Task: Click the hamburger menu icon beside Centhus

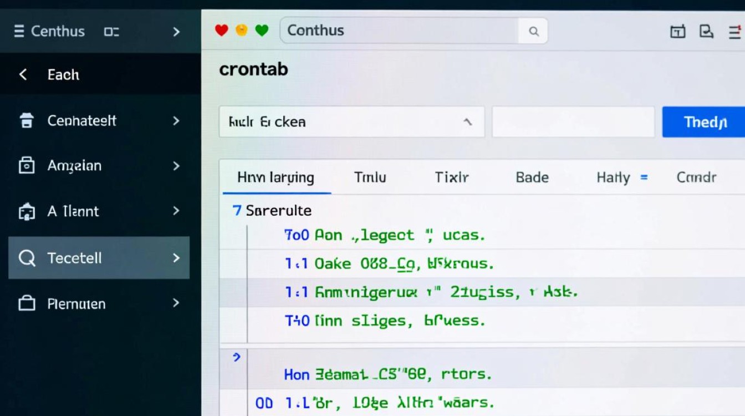Action: pyautogui.click(x=19, y=31)
